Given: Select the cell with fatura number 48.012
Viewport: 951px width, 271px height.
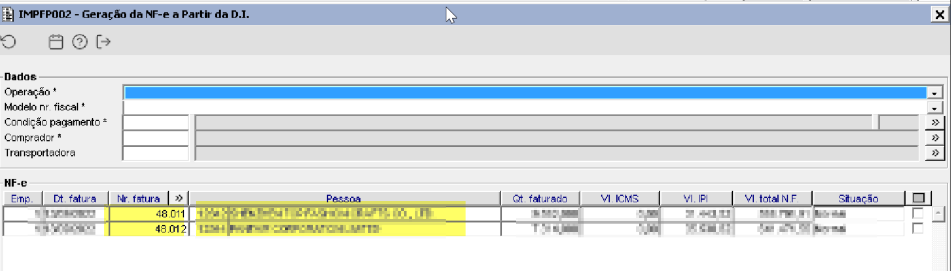Looking at the screenshot, I should coord(148,229).
